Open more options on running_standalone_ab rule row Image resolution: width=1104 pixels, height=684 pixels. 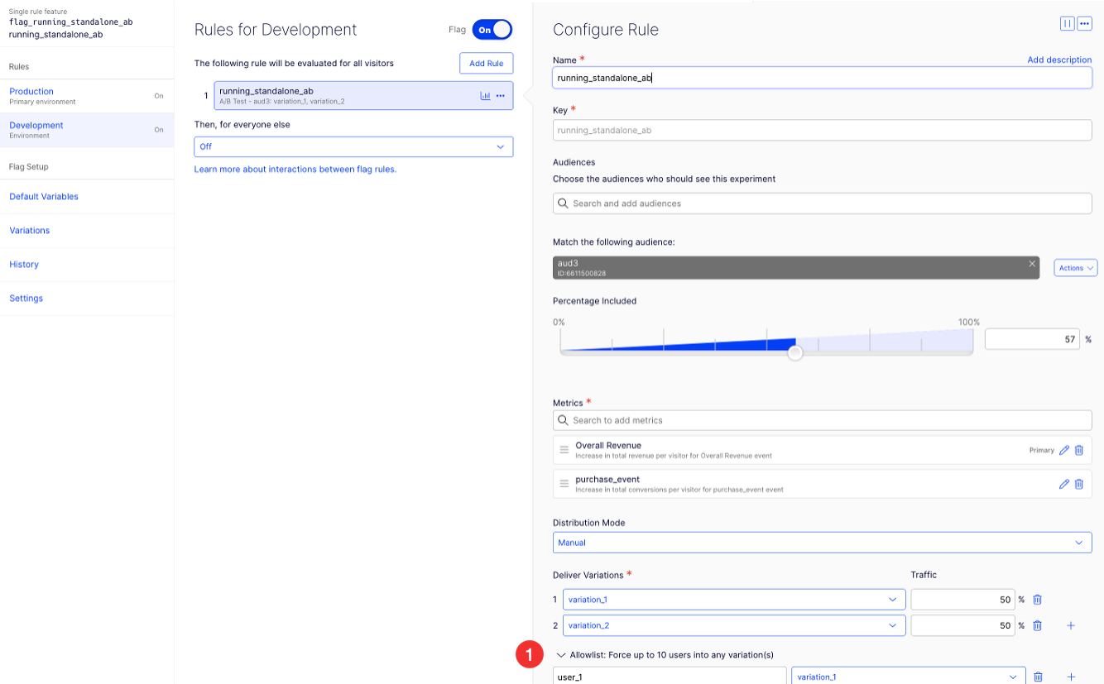500,96
